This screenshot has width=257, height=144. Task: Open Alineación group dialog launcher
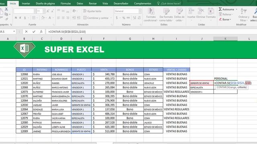point(112,25)
